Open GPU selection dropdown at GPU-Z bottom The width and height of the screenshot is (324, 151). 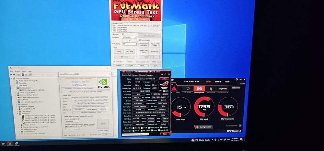(135, 134)
